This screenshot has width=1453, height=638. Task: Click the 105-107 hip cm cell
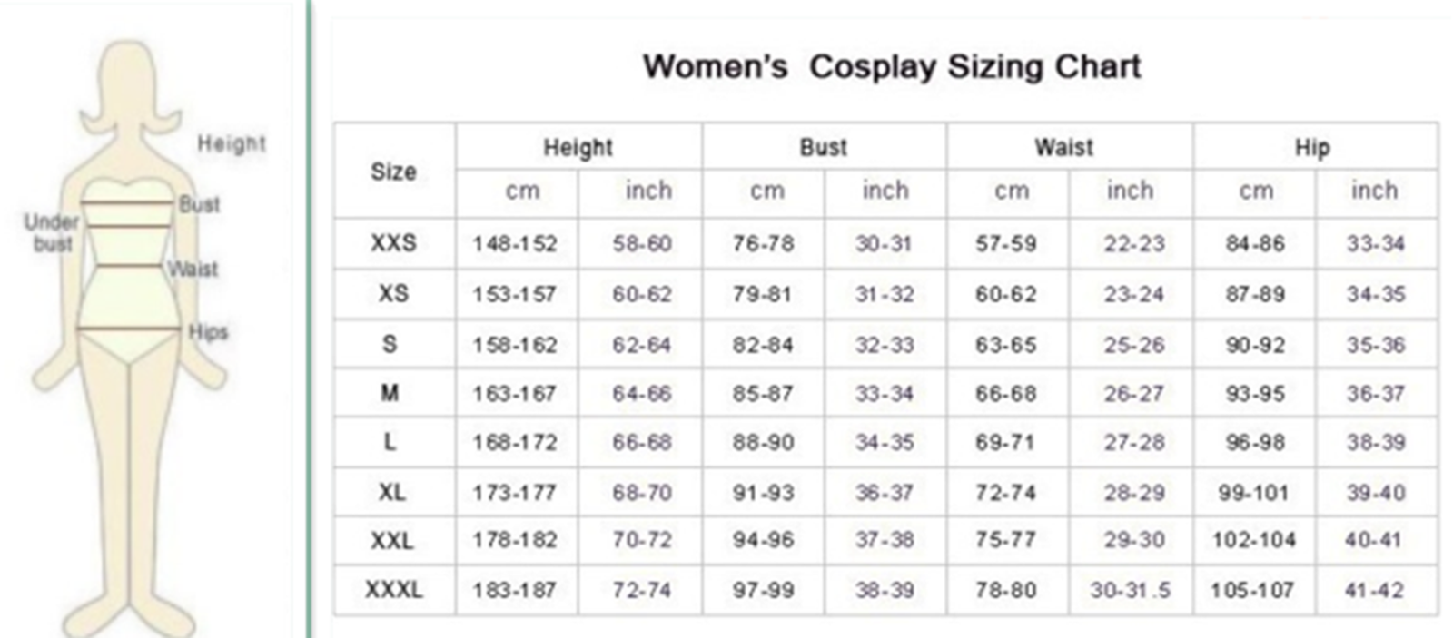point(1251,590)
